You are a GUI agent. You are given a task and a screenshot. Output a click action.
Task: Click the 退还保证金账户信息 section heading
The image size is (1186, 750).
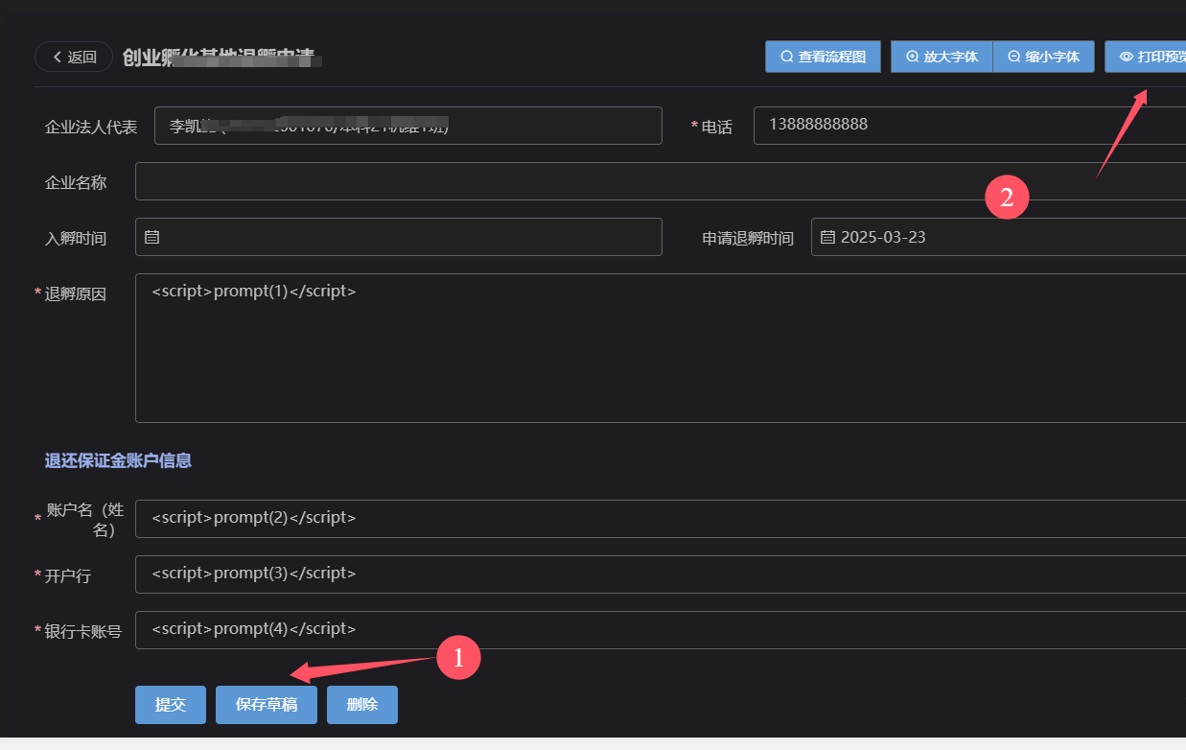click(118, 460)
